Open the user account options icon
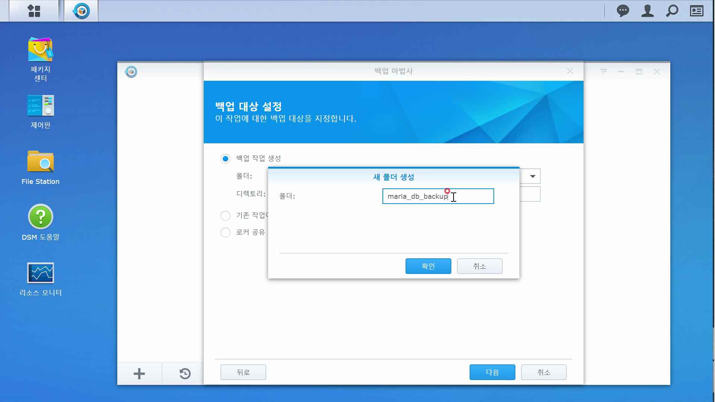The image size is (715, 402). pos(647,11)
